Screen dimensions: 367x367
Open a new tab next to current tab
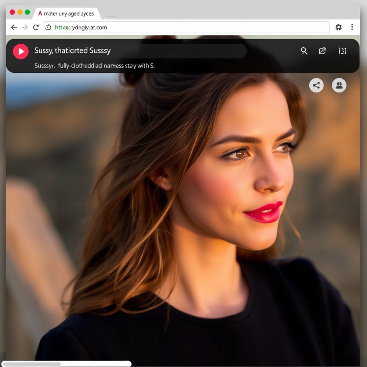[x=110, y=15]
